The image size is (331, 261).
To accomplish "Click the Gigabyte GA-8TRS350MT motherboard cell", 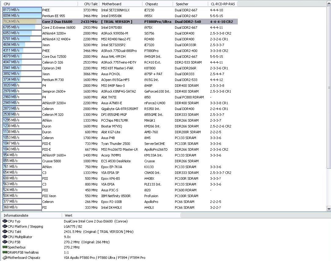I will click(120, 109).
